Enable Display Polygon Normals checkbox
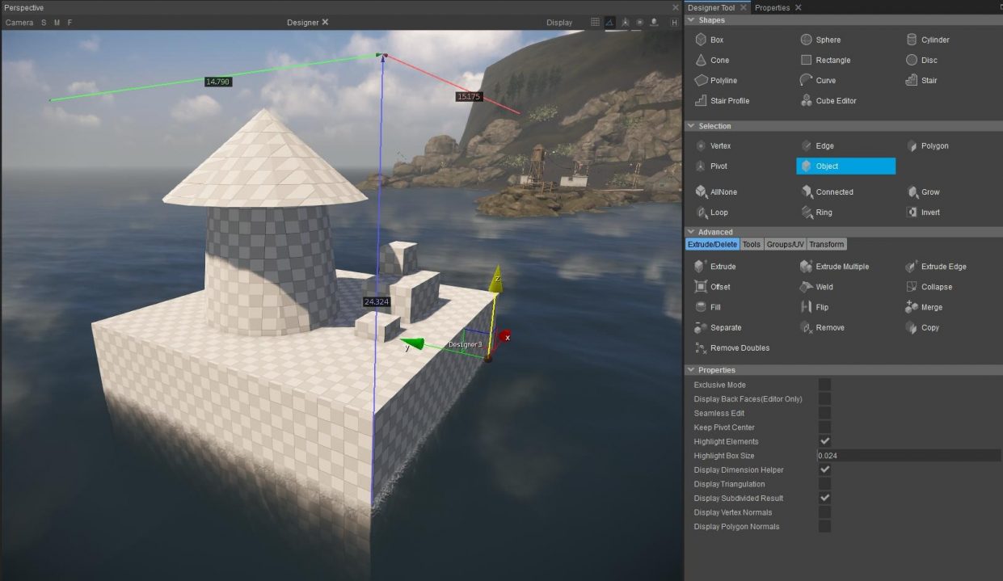 click(824, 526)
